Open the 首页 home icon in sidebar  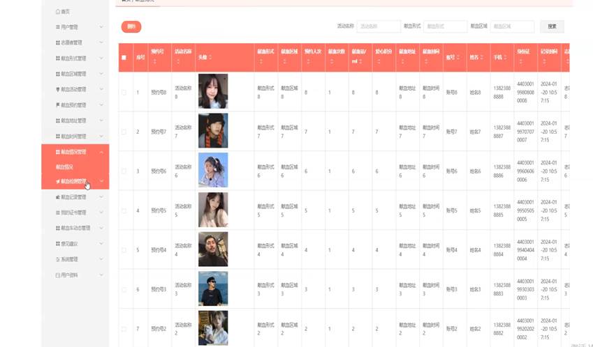(58, 12)
